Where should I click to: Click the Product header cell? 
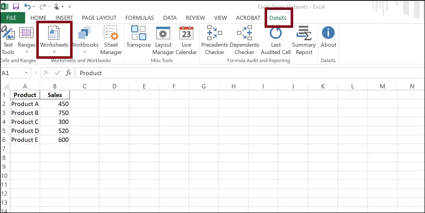point(25,95)
